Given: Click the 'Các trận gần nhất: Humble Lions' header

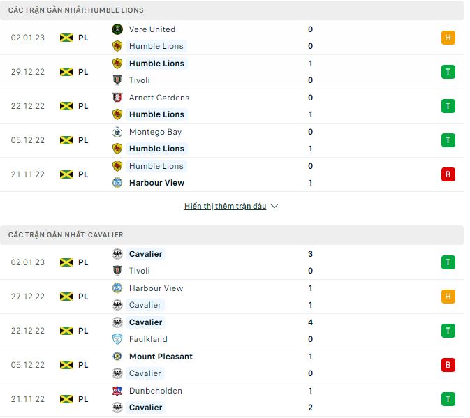Looking at the screenshot, I should 76,10.
